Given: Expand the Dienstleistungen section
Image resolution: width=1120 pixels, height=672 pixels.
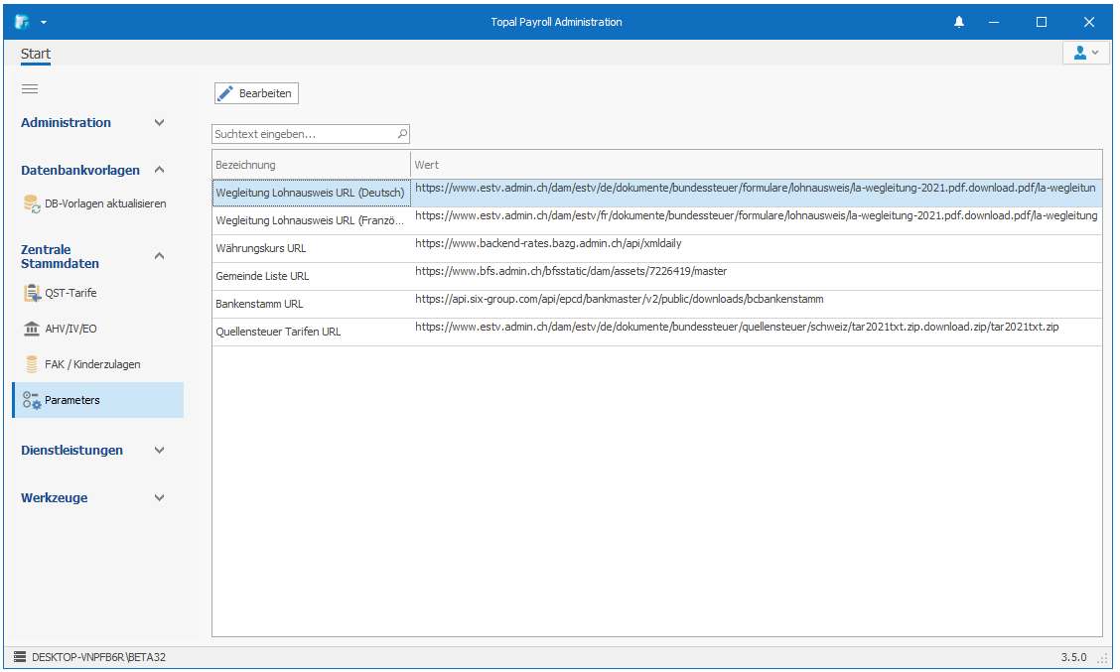Looking at the screenshot, I should coord(159,450).
